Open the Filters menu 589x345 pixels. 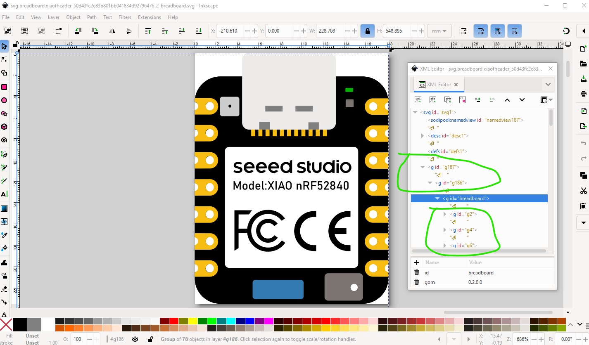tap(125, 17)
